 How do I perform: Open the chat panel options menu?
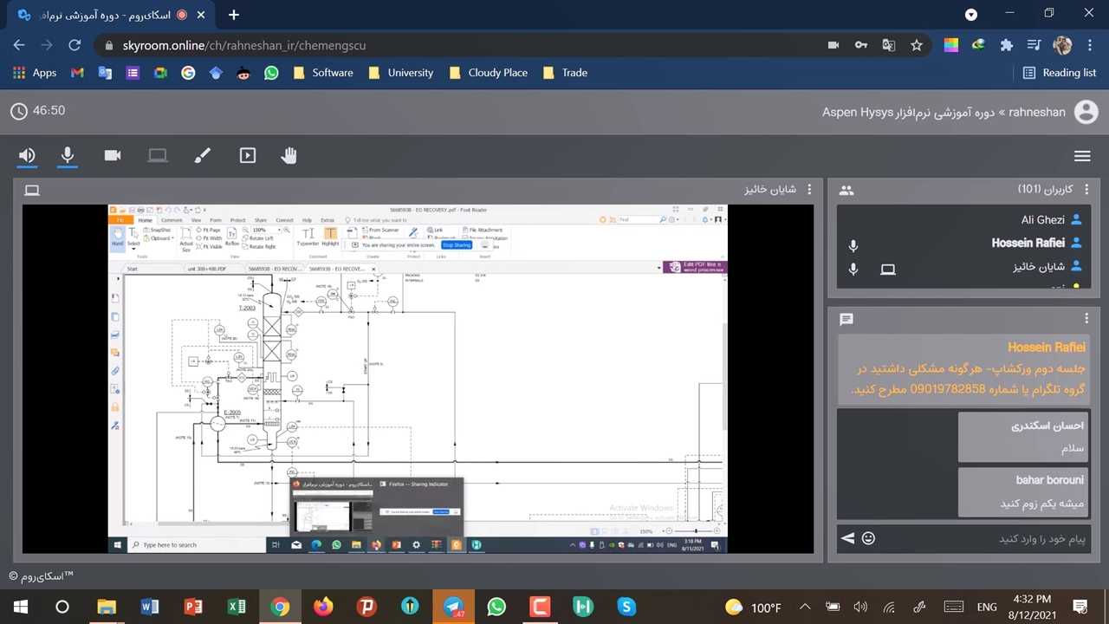click(x=1086, y=319)
